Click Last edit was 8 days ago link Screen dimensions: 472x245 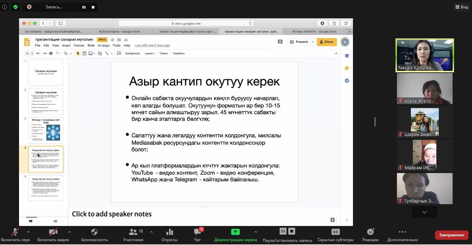coord(152,45)
